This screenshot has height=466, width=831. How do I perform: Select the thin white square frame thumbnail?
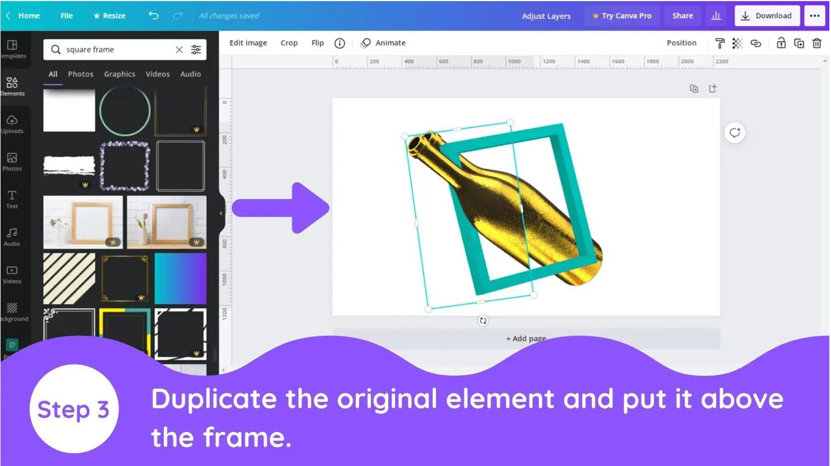point(181,166)
